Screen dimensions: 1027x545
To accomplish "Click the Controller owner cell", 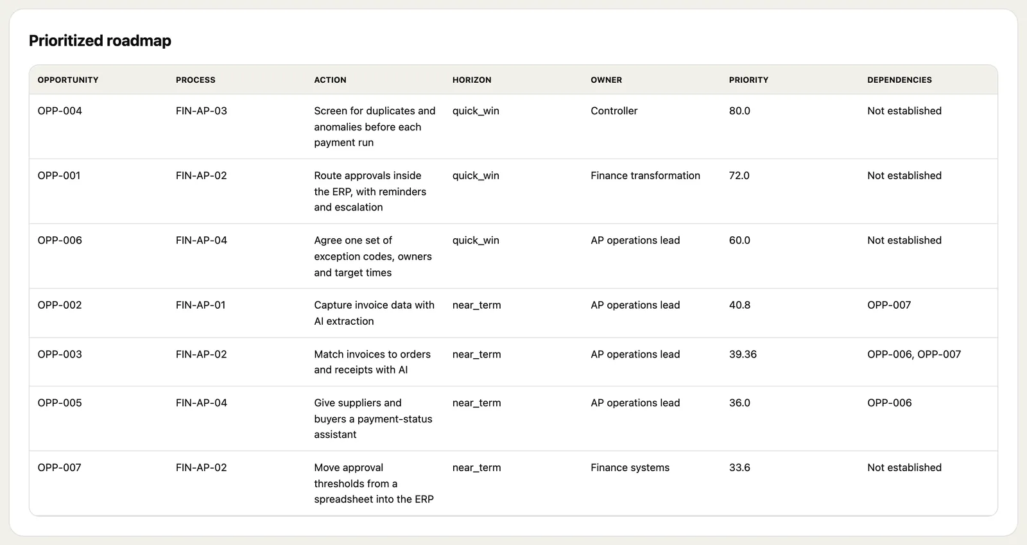I will pyautogui.click(x=614, y=111).
